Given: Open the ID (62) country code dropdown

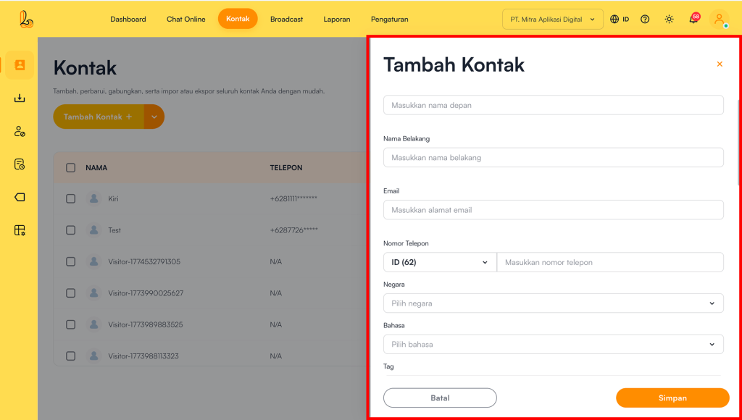Looking at the screenshot, I should pyautogui.click(x=439, y=262).
